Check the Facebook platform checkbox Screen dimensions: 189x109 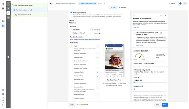point(71,30)
